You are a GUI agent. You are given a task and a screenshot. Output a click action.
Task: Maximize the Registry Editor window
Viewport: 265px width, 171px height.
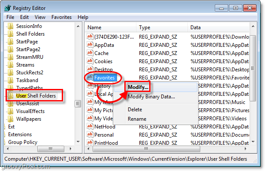(x=235, y=8)
